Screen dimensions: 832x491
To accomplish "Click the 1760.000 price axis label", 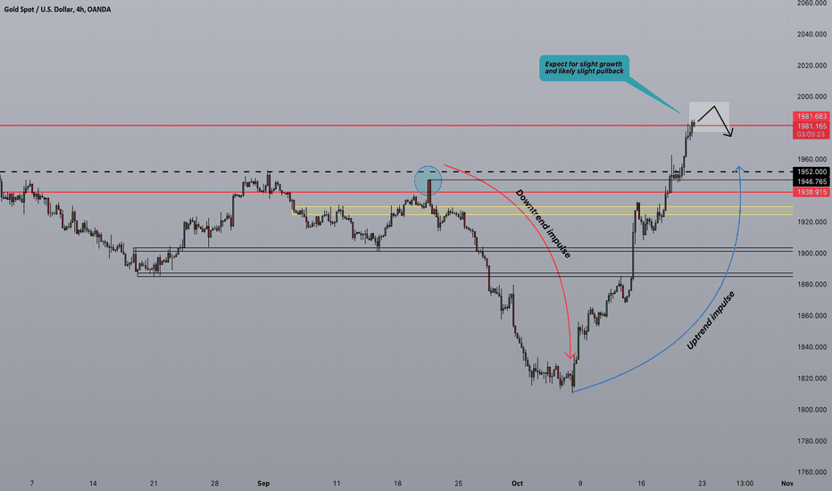I will [811, 472].
